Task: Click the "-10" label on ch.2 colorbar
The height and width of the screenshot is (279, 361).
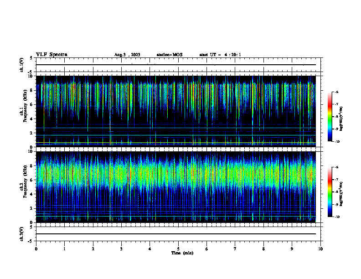Action: [337, 217]
